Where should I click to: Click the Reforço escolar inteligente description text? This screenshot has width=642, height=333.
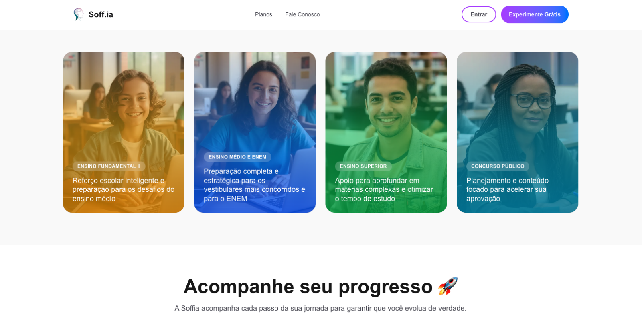[124, 189]
